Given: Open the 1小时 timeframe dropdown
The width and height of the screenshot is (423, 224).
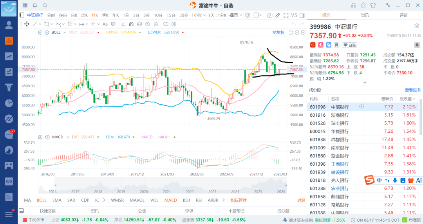Looking at the screenshot, I should (x=198, y=15).
